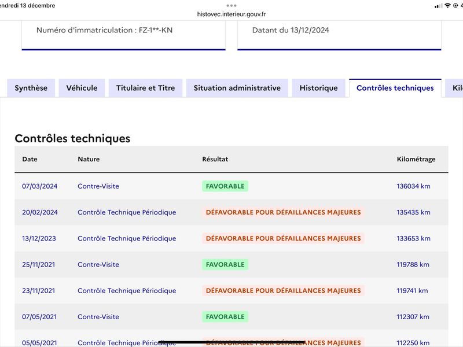The width and height of the screenshot is (463, 347).
Task: Select the date 20/02/2024
Action: click(x=40, y=212)
